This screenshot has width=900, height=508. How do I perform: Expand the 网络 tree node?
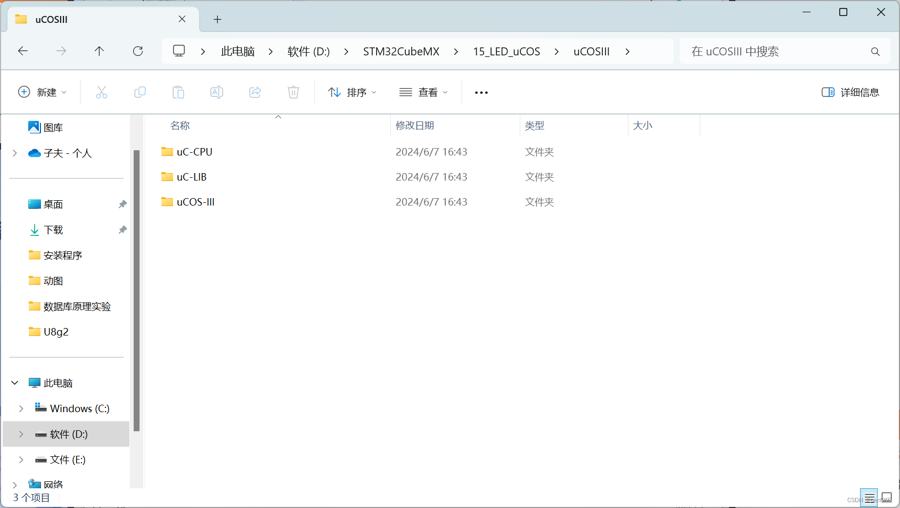tap(15, 484)
